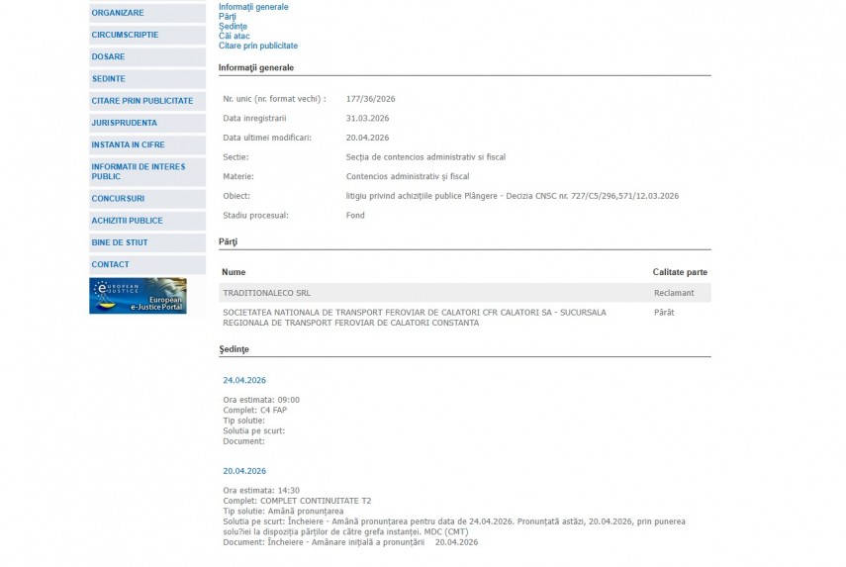
Task: Open the SEDINTE sidebar entry
Action: pyautogui.click(x=109, y=78)
